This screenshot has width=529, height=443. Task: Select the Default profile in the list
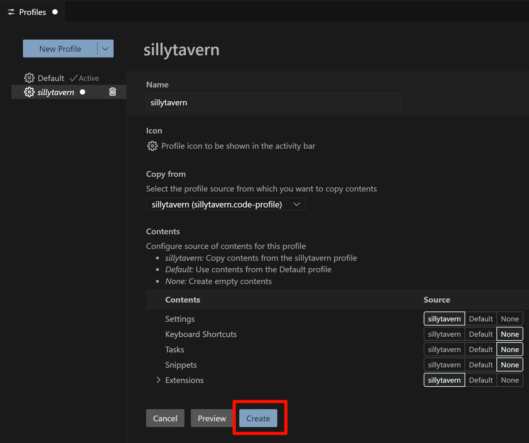tap(69, 78)
